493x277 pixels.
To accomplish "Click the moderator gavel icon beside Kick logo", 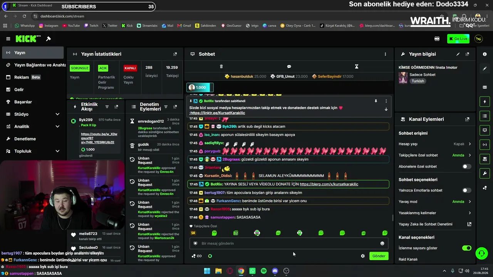I will click(49, 39).
